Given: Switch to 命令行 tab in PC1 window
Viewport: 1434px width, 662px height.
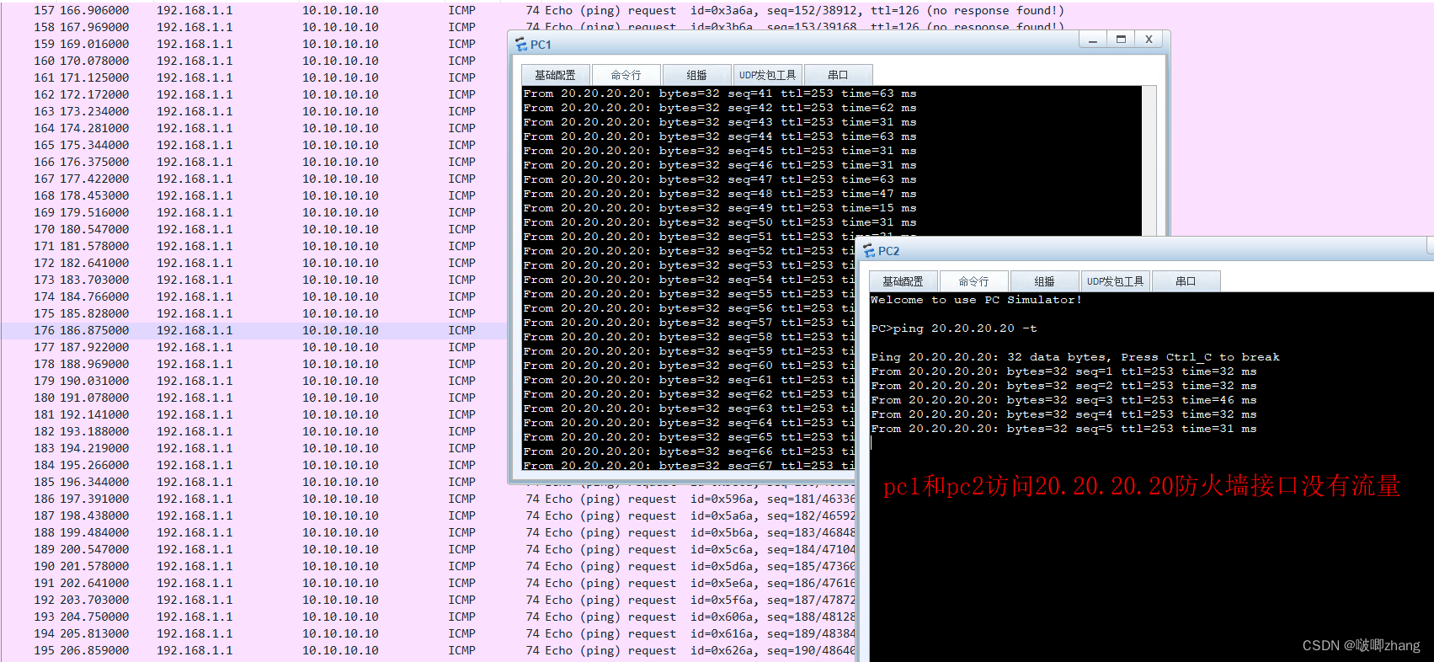Looking at the screenshot, I should coord(626,75).
